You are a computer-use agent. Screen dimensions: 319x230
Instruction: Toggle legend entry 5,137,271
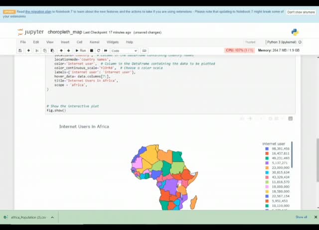click(277, 163)
